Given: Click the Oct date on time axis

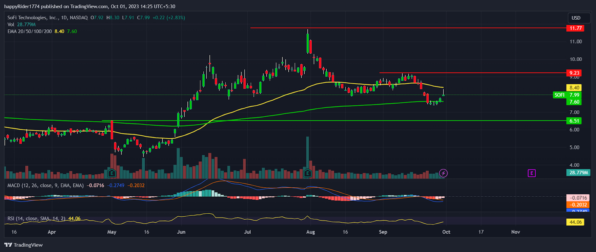Looking at the screenshot, I should tap(446, 232).
